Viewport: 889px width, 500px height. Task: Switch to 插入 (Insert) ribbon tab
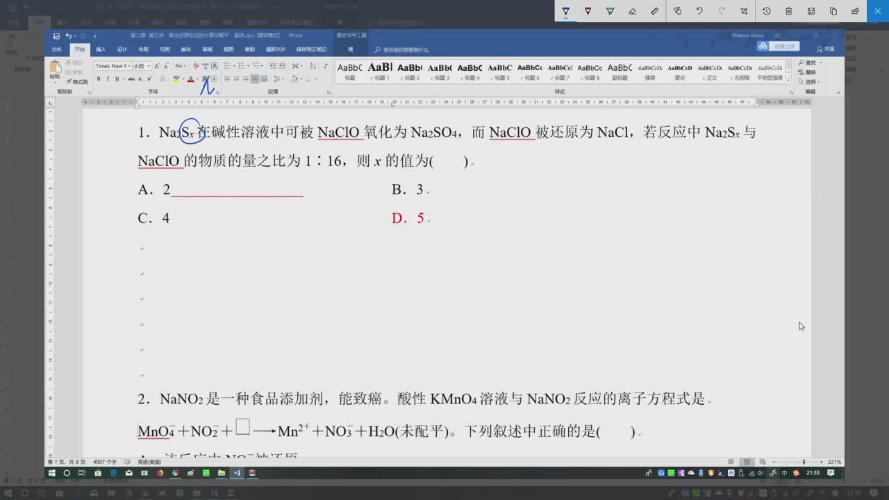coord(101,49)
